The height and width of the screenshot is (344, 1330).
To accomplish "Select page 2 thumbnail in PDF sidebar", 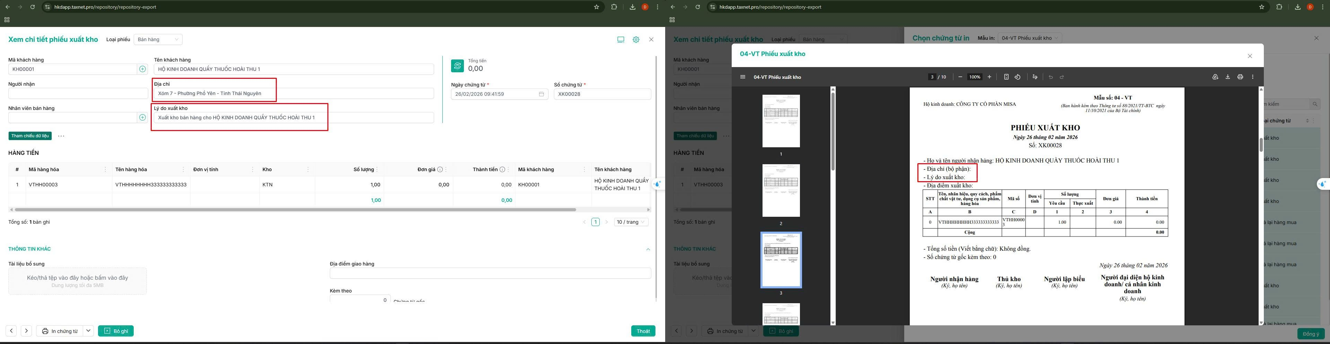I will click(x=781, y=190).
